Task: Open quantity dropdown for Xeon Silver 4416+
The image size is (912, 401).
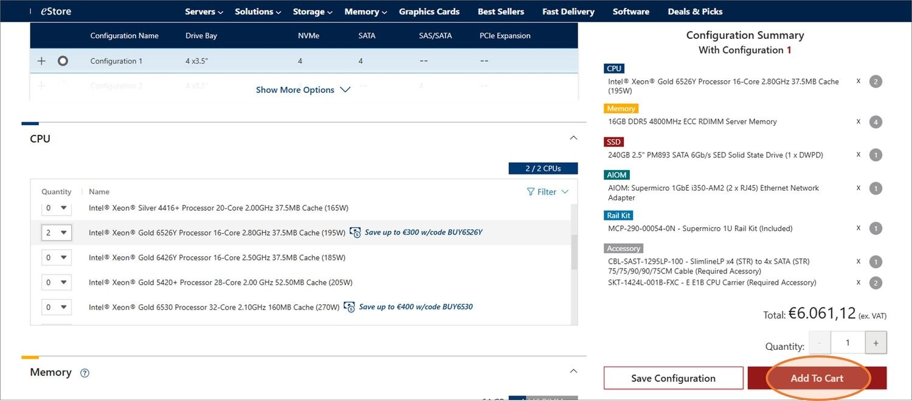Action: coord(57,208)
